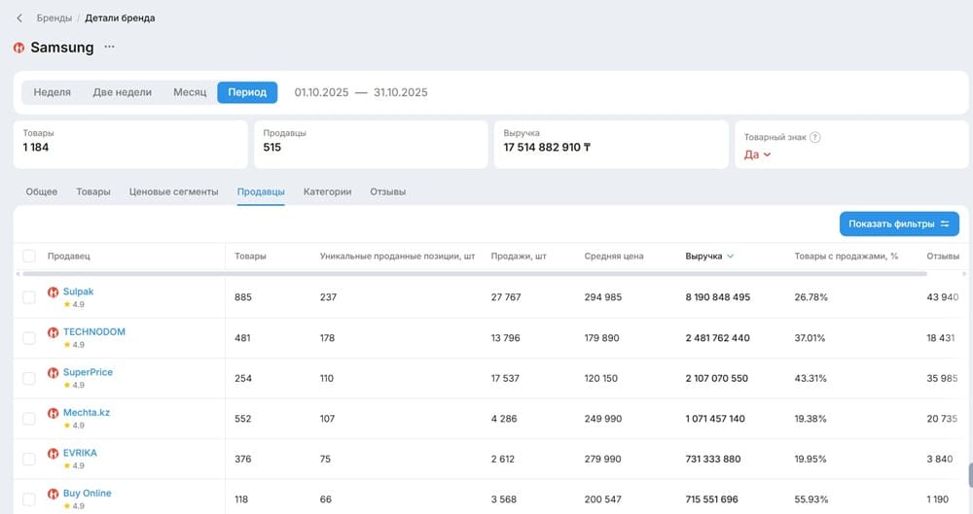Open the Отзывы tab

coord(388,192)
